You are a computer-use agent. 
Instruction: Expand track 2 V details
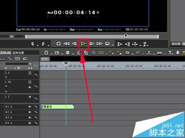point(6,77)
